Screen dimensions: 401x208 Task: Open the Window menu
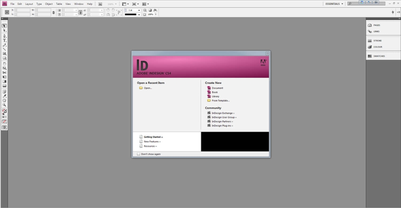coord(79,4)
